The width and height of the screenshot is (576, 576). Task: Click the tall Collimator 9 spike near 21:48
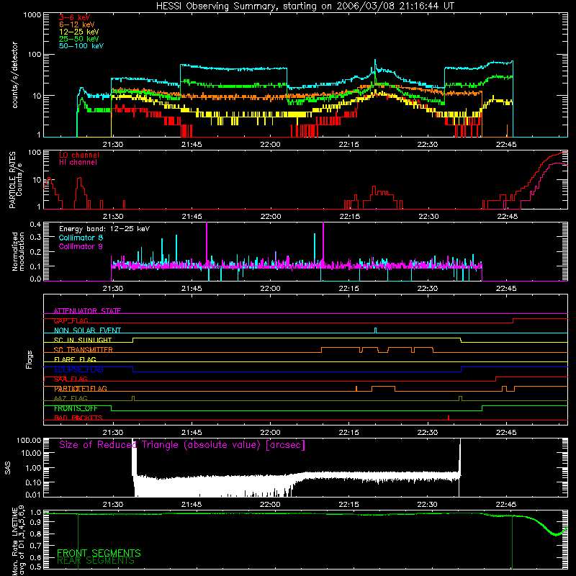click(x=207, y=244)
